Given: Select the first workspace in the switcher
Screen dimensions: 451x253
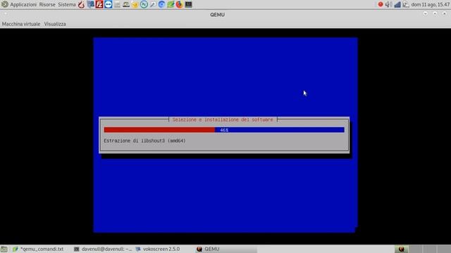Looking at the screenshot, I should point(402,249).
